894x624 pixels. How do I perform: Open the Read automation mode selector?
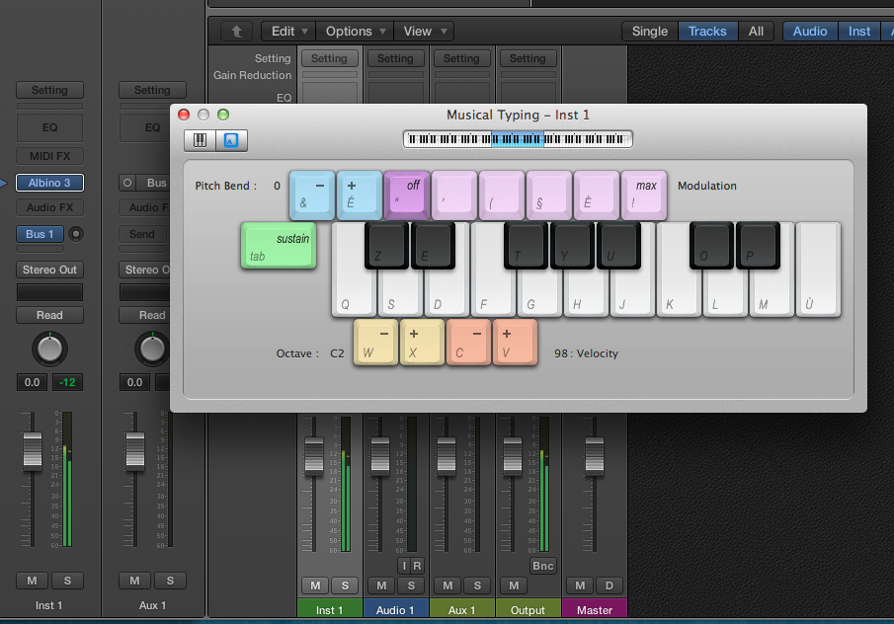[49, 314]
